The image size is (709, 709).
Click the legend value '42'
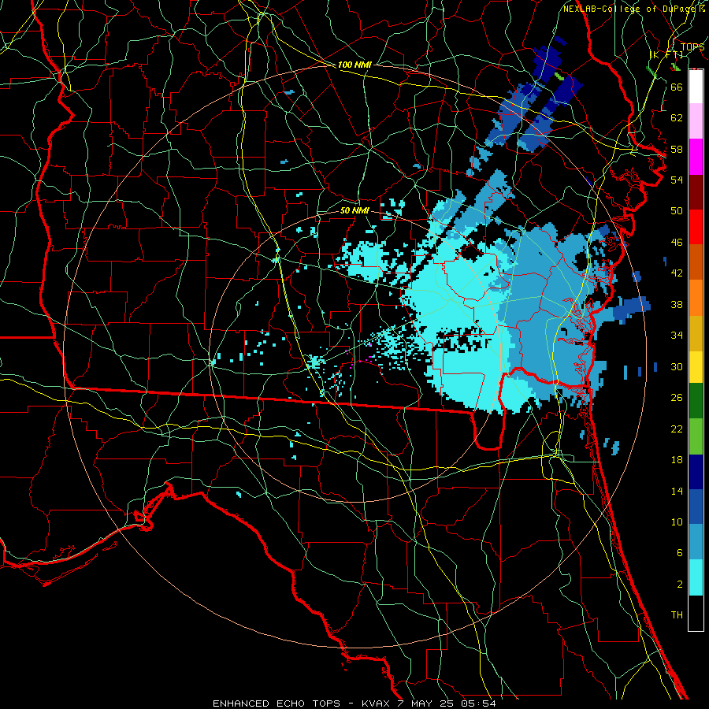pos(677,273)
